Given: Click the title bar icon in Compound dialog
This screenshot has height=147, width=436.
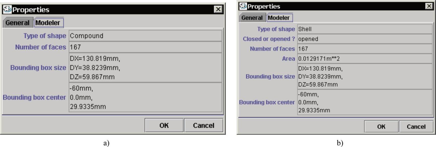Looking at the screenshot, I should [x=7, y=10].
